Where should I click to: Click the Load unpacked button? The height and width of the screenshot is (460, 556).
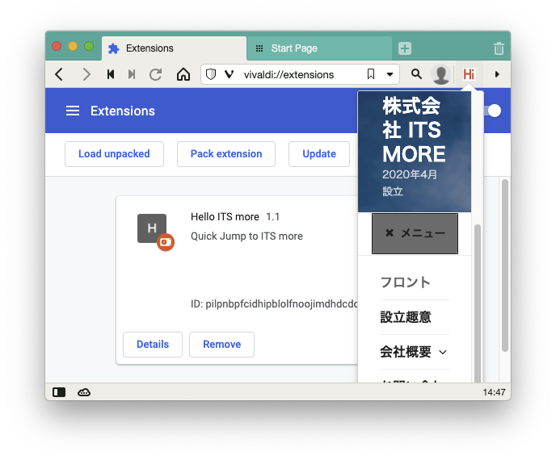[114, 154]
